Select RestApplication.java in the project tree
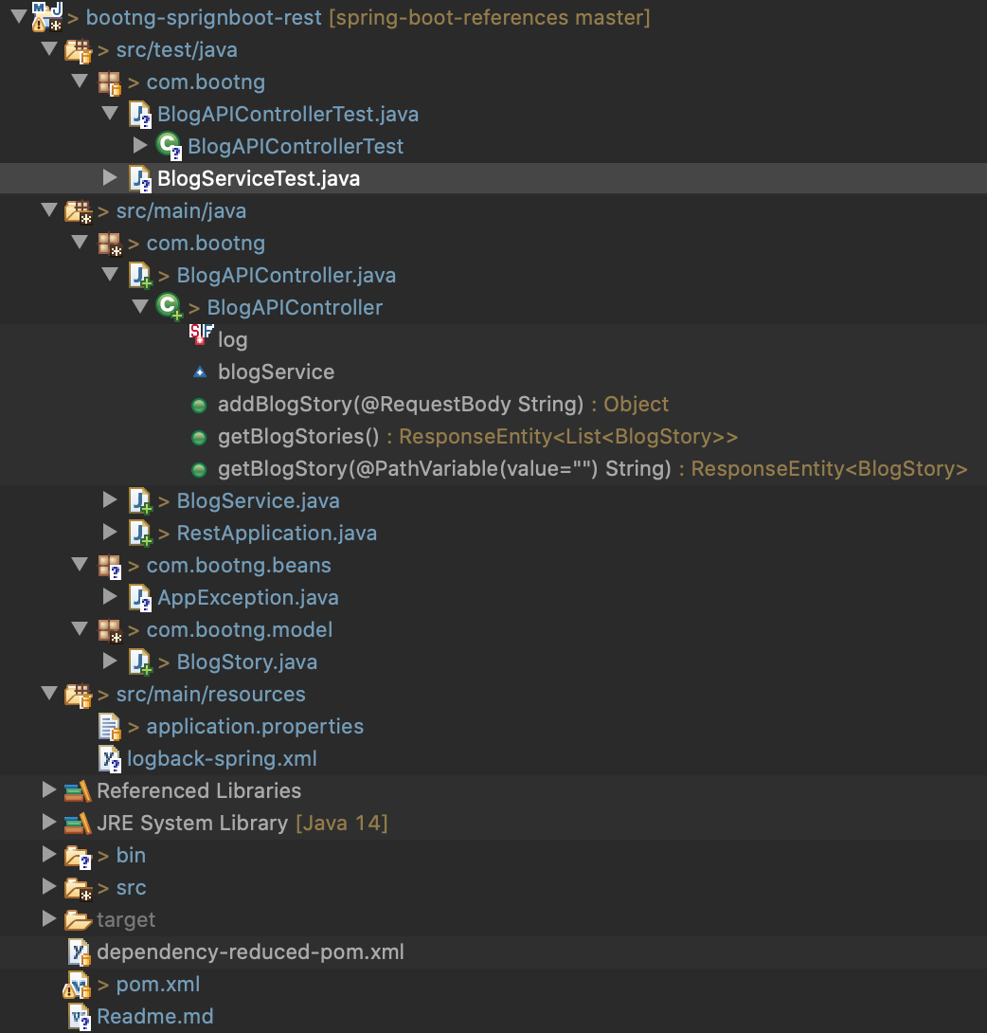Image resolution: width=987 pixels, height=1033 pixels. 277,533
